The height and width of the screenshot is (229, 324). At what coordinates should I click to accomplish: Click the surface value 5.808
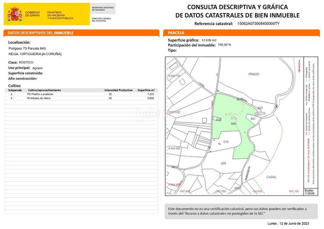[151, 98]
